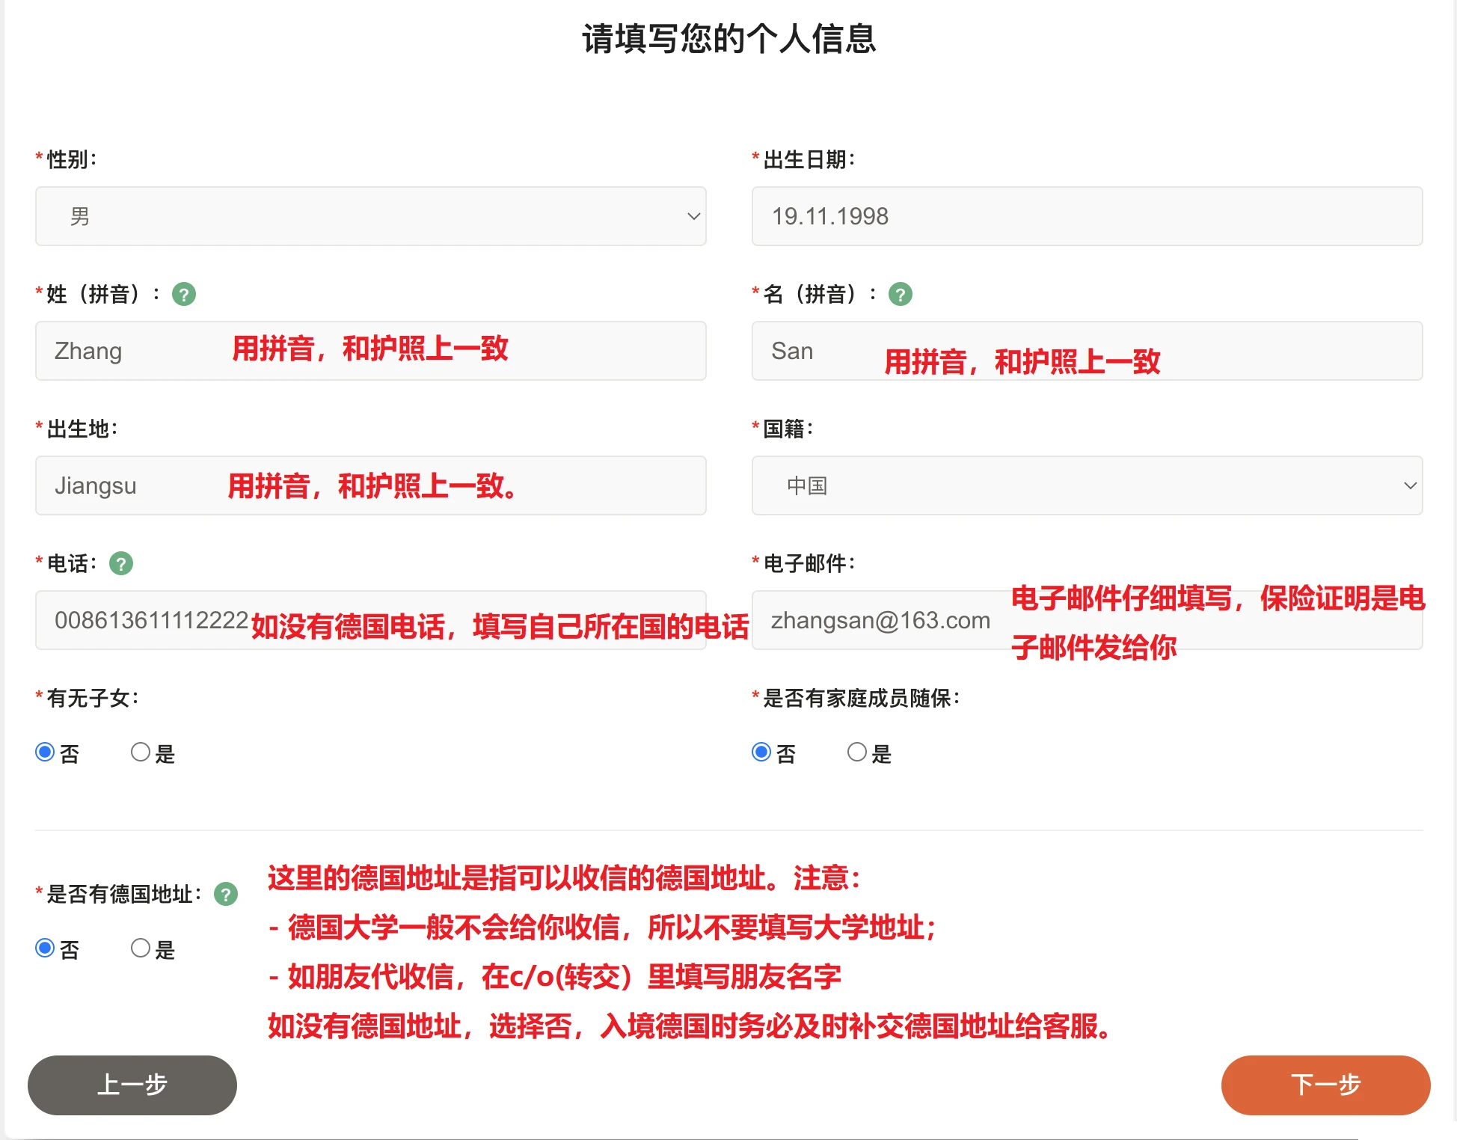Continue with the 下一步 button
Screen dimensions: 1457x1140
1326,1085
